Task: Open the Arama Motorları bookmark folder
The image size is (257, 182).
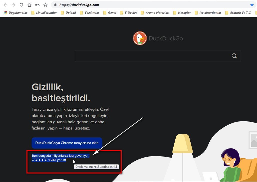Action: 155,13
